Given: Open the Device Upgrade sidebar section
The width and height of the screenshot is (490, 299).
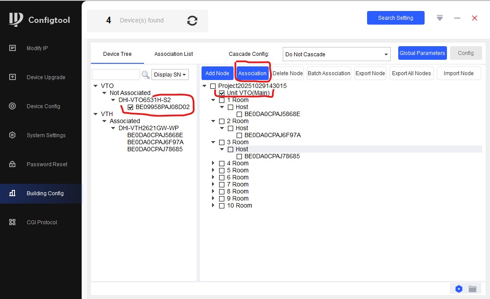Looking at the screenshot, I should [46, 77].
